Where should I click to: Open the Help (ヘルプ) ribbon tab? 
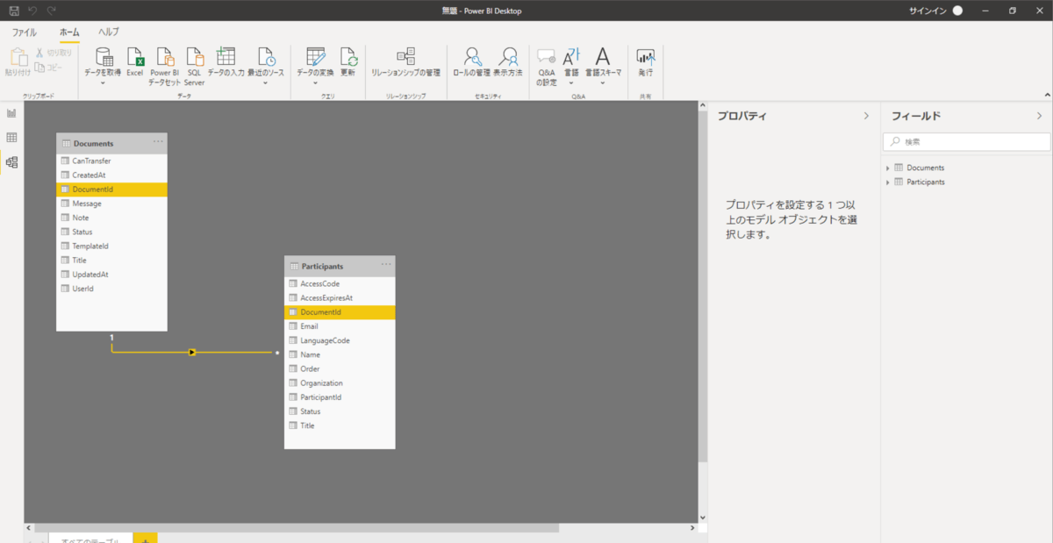click(x=109, y=32)
